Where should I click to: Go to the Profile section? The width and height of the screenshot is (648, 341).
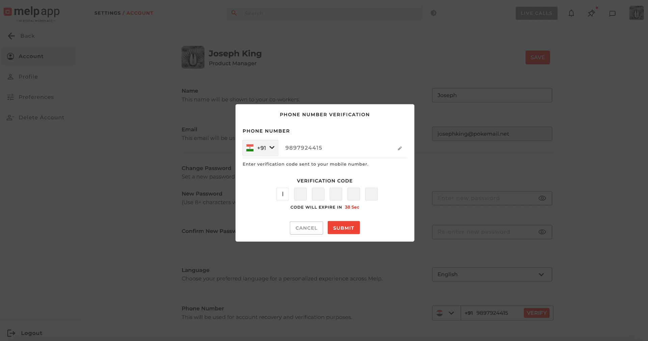pos(28,76)
